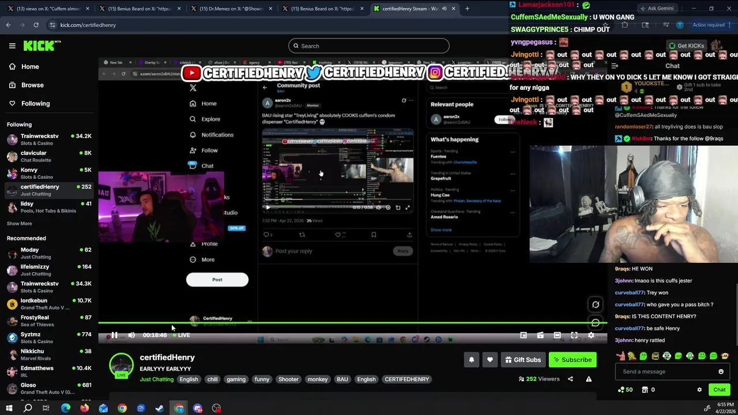Screen dimensions: 738x415
Task: Enter fullscreen on the video player
Action: pyautogui.click(x=574, y=335)
